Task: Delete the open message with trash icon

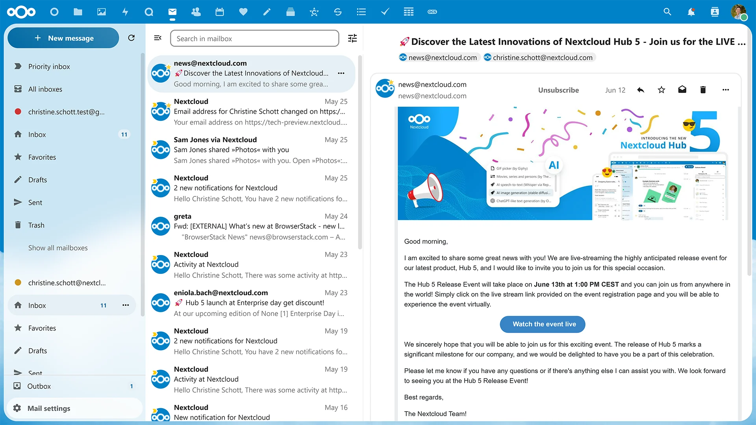Action: 703,90
